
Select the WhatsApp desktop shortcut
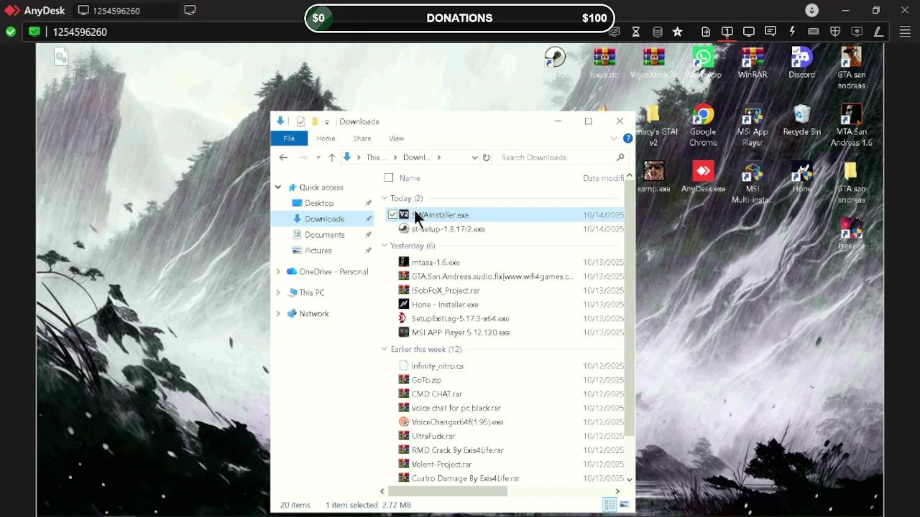[x=703, y=62]
